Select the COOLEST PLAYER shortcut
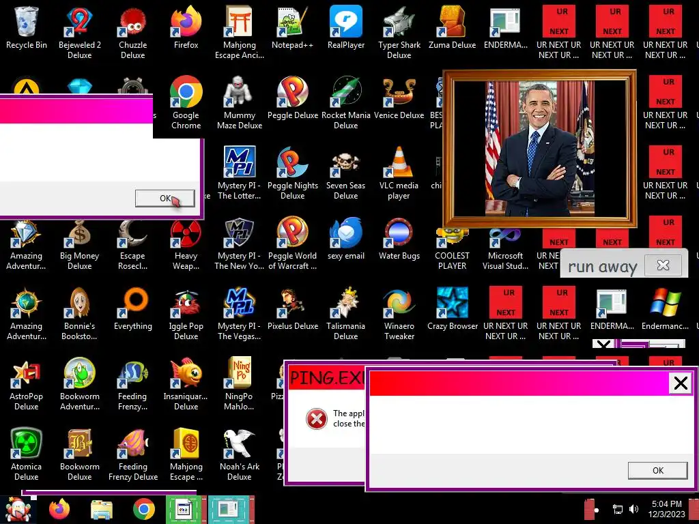The image size is (699, 524). 452,250
